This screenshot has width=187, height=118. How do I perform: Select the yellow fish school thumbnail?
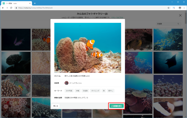click(x=168, y=40)
